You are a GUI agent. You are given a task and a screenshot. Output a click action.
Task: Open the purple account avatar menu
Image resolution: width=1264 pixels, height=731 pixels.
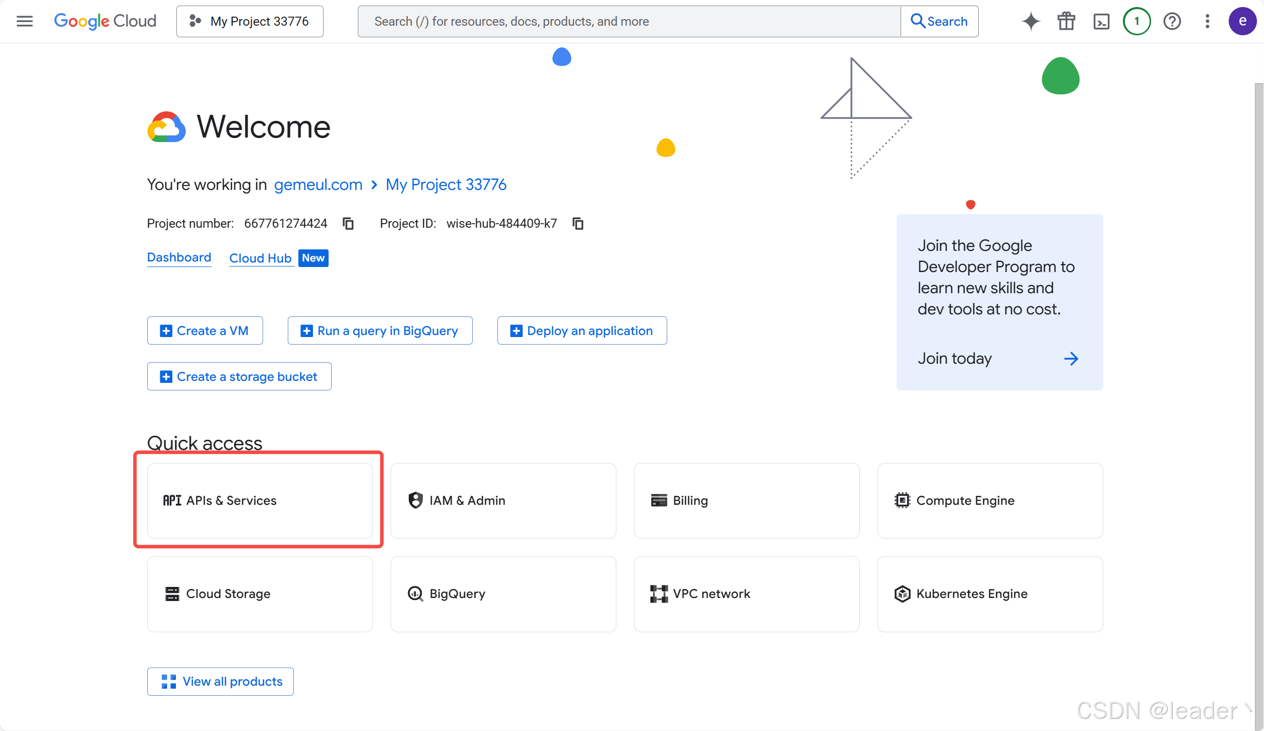pyautogui.click(x=1242, y=21)
